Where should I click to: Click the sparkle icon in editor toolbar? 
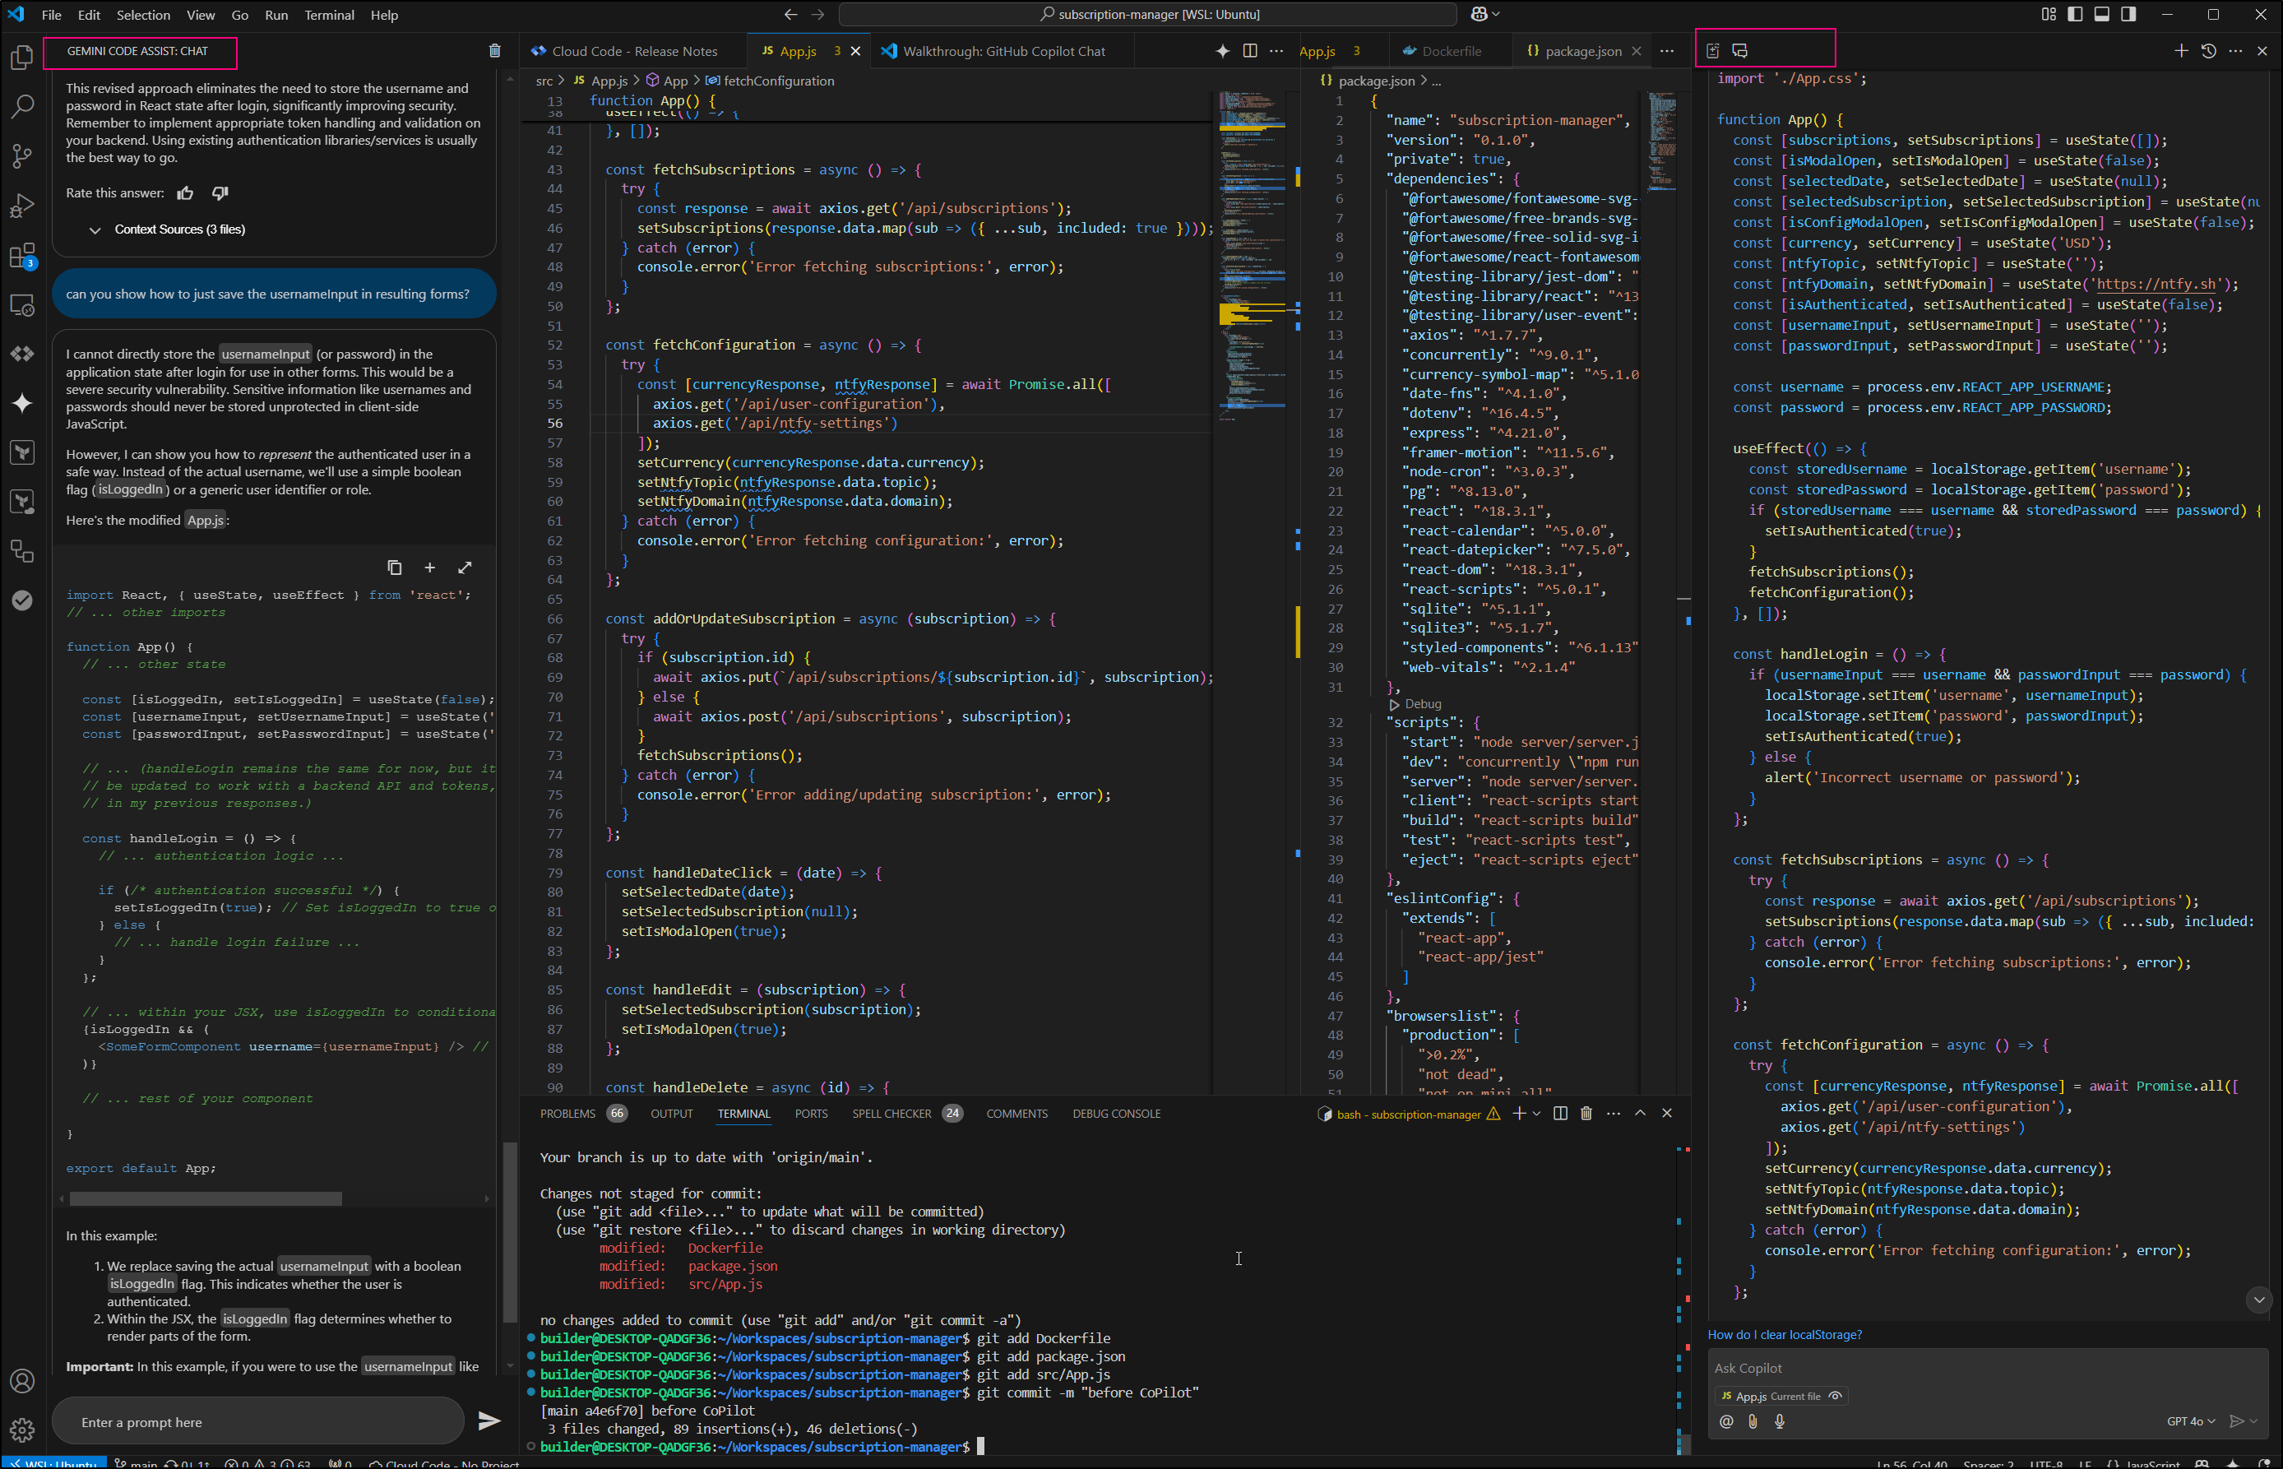[x=1223, y=50]
